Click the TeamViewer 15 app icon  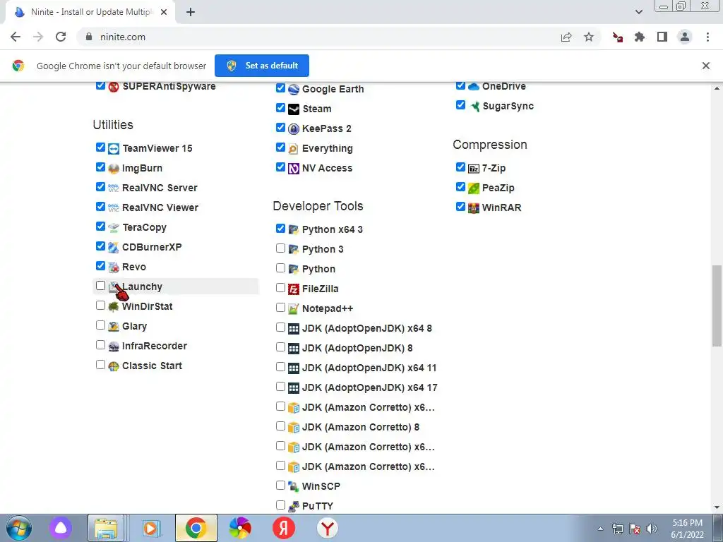[x=114, y=149]
